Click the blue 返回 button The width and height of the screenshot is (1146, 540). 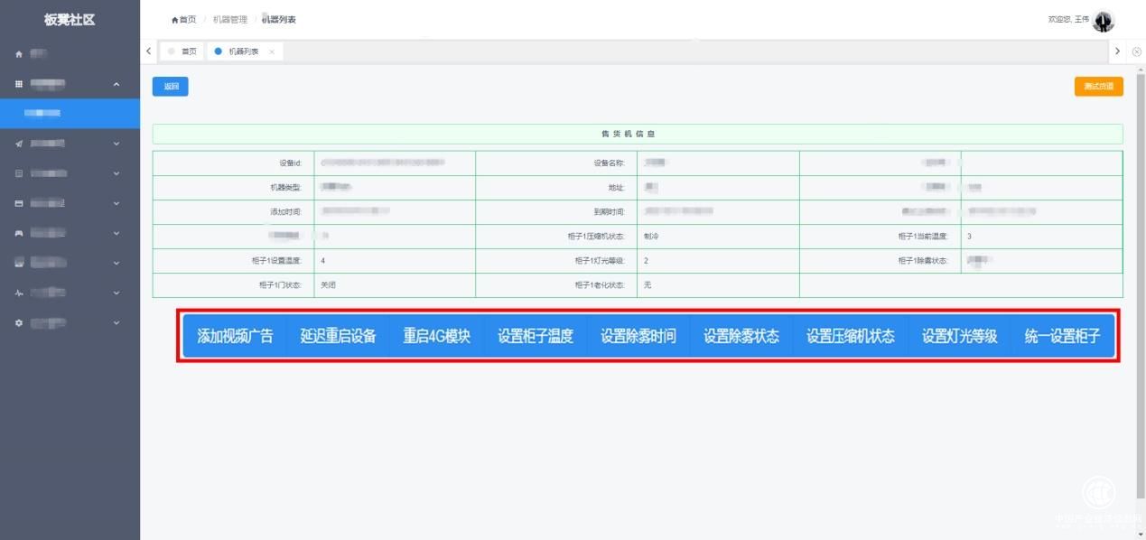click(170, 87)
